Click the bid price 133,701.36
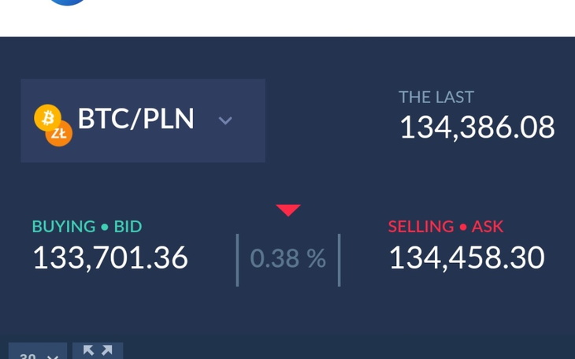 (x=110, y=258)
